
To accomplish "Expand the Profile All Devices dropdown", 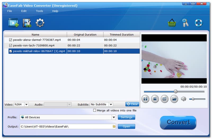I will (114, 117).
